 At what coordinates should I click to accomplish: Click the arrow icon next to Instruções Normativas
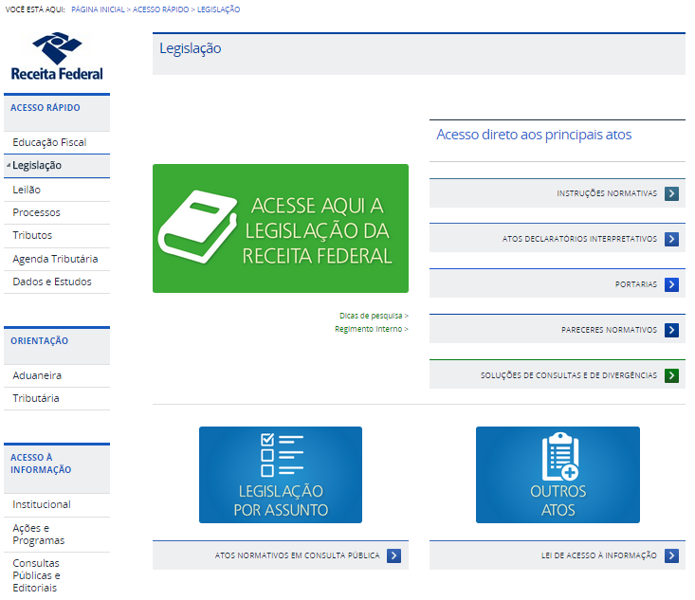tap(671, 193)
